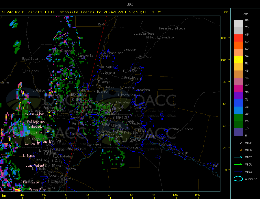Click the 'dBZ' heading above the color scale
This screenshot has width=260, height=199.
pos(245,14)
